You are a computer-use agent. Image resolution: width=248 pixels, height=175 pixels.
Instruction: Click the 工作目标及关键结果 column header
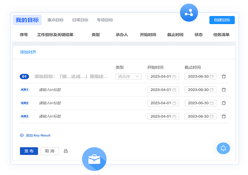coord(55,35)
